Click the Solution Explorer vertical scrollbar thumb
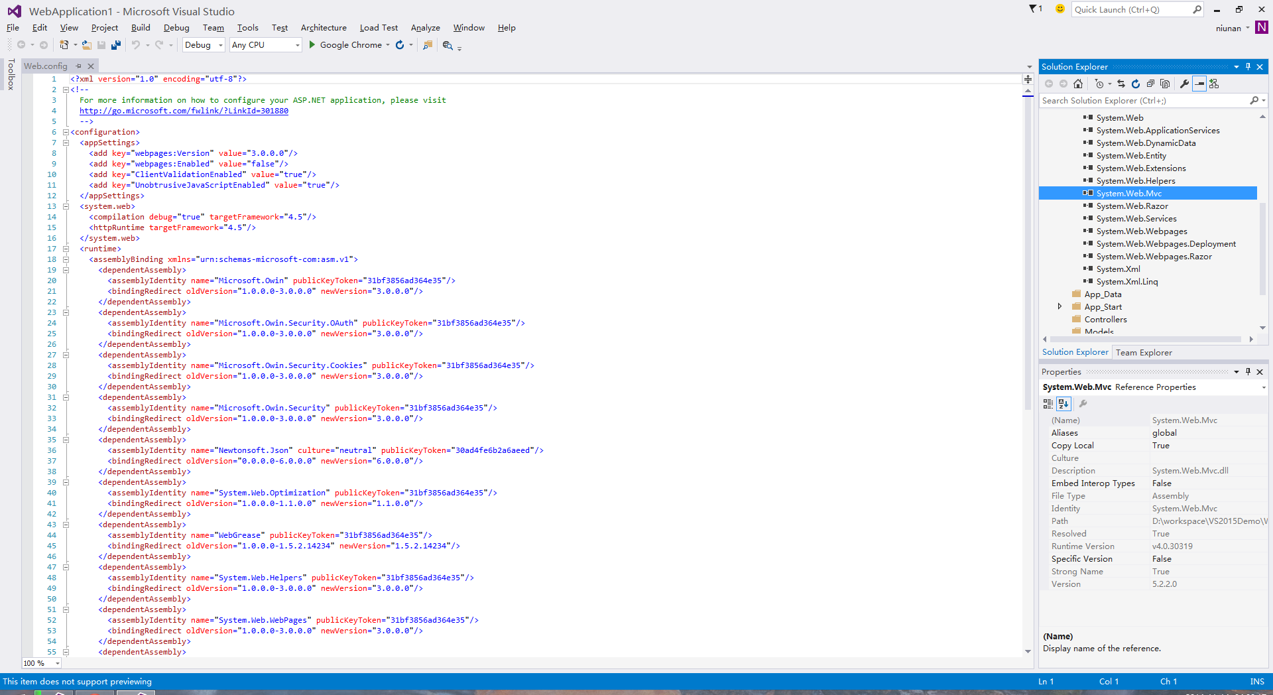The image size is (1273, 695). coord(1262,248)
